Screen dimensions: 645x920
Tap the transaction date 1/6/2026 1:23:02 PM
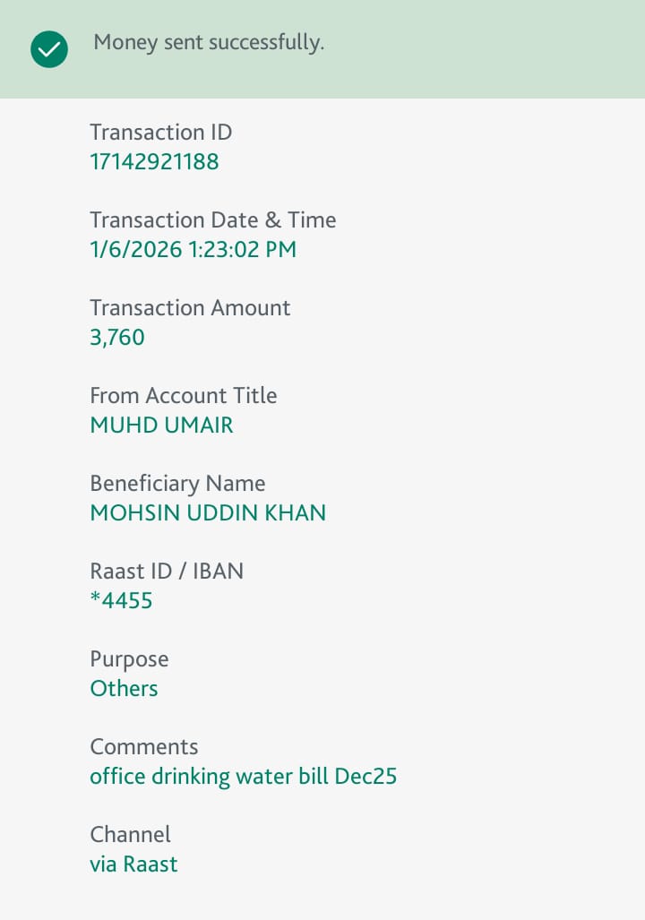tap(193, 250)
